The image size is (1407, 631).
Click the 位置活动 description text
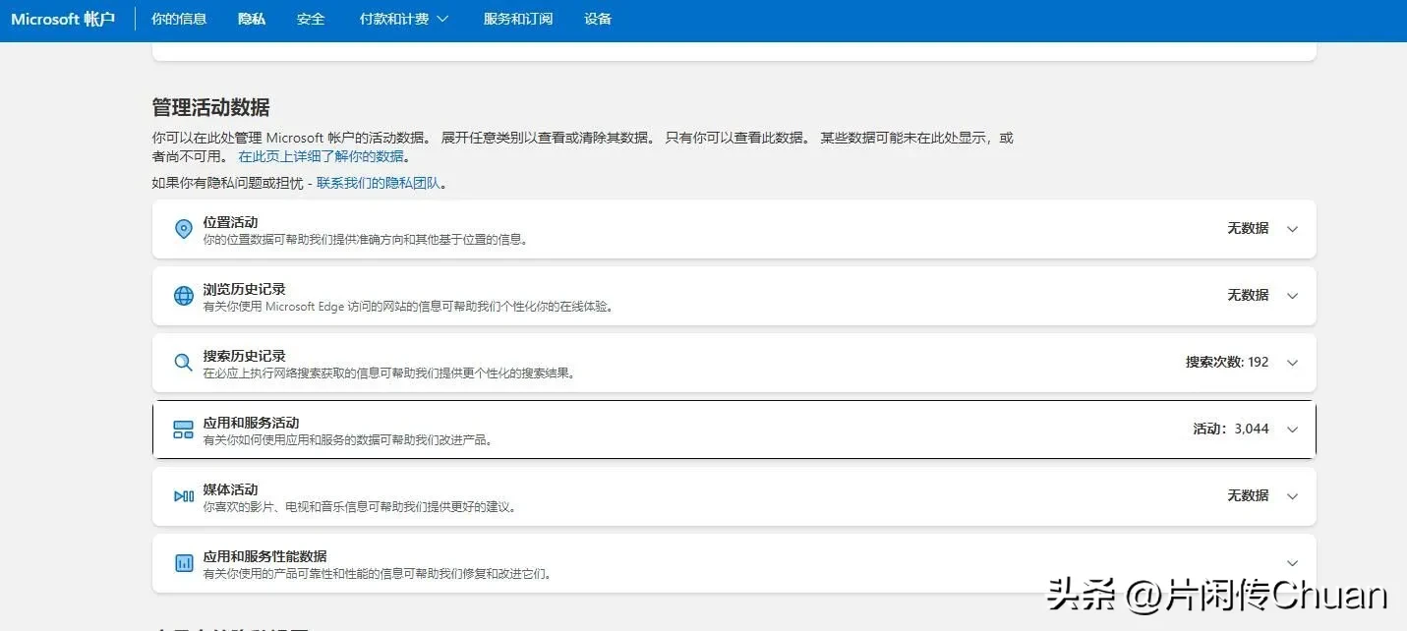pyautogui.click(x=366, y=240)
